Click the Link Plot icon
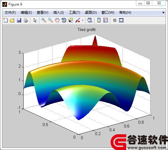 coord(90,20)
